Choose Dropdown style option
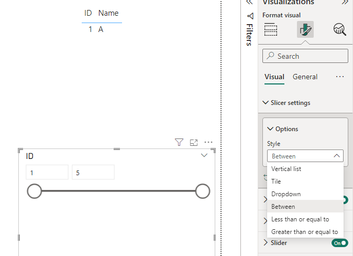The width and height of the screenshot is (353, 256). tap(305, 194)
